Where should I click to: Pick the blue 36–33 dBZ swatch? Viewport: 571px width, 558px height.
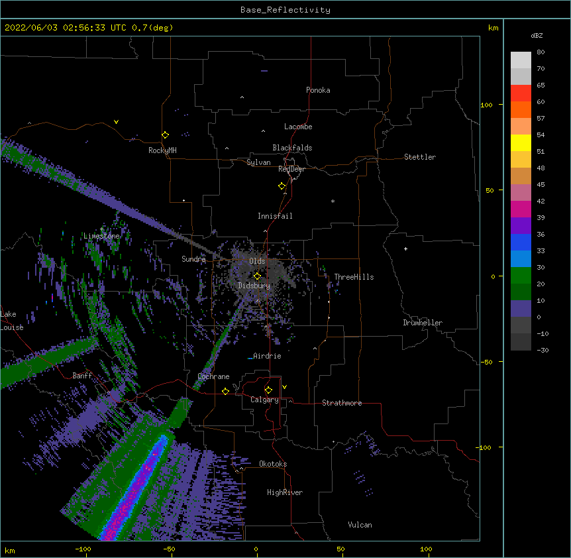(521, 242)
